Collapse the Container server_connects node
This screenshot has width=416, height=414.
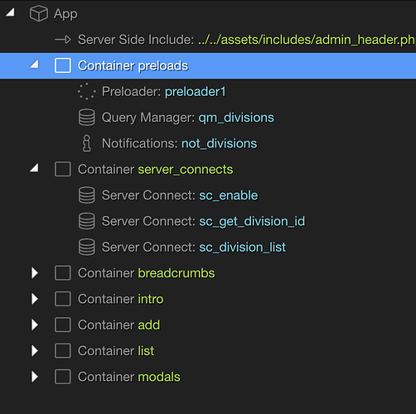pos(34,168)
